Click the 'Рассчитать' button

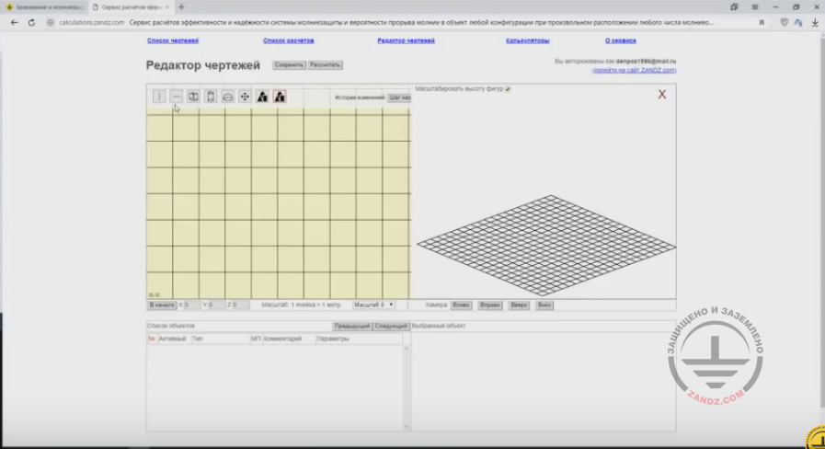326,64
